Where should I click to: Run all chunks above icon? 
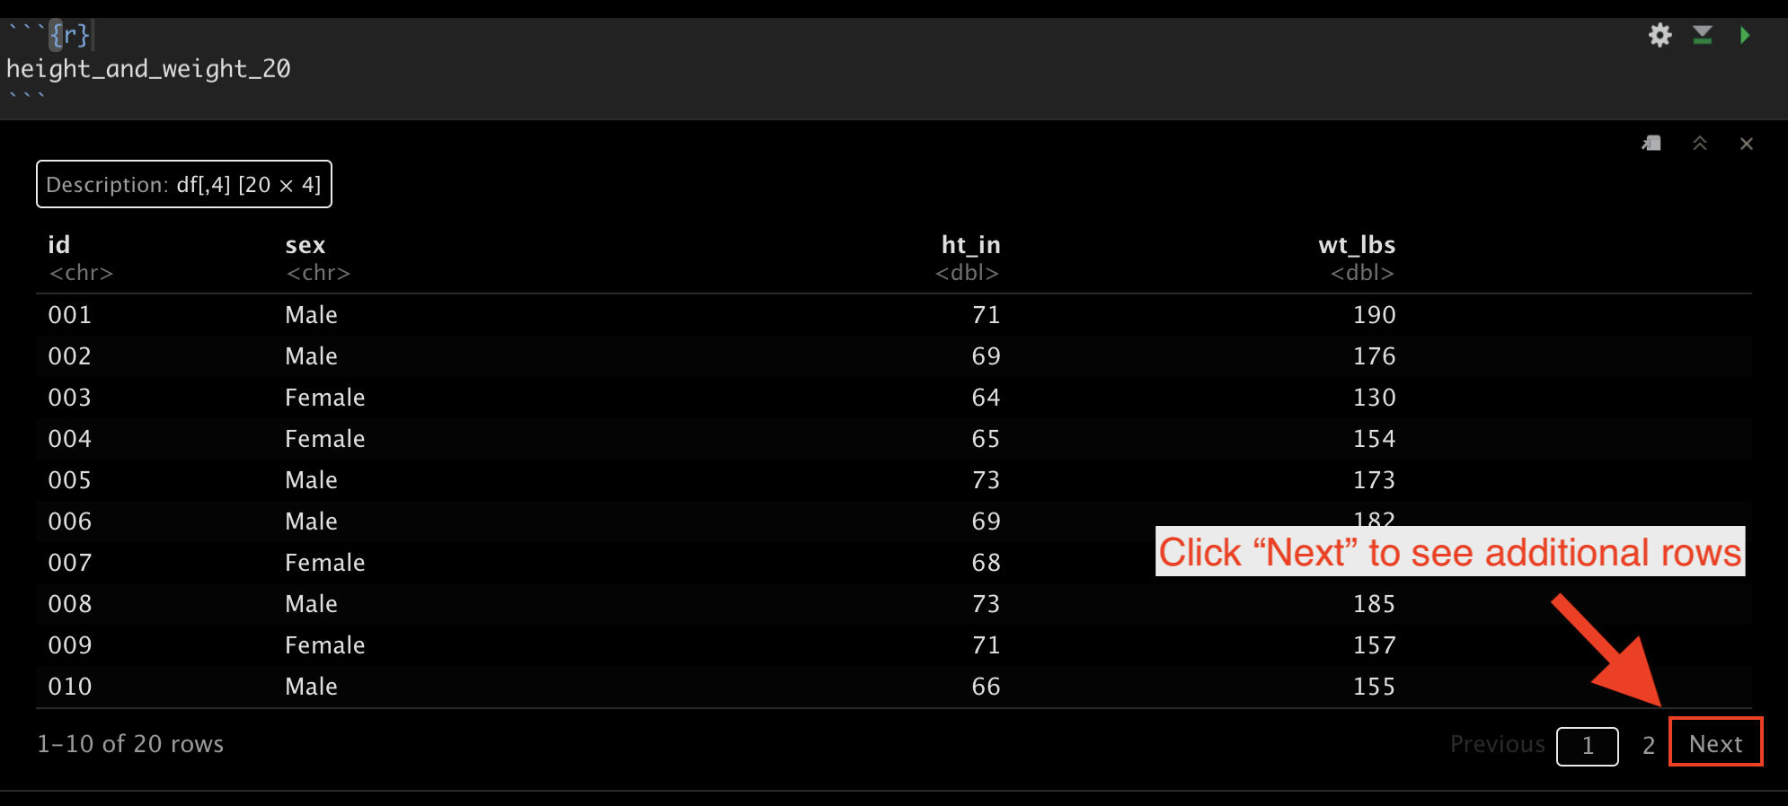1702,35
